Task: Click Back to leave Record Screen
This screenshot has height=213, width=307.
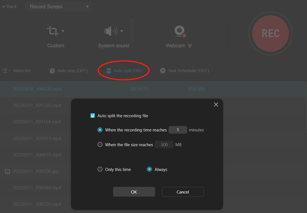Action: pyautogui.click(x=9, y=6)
